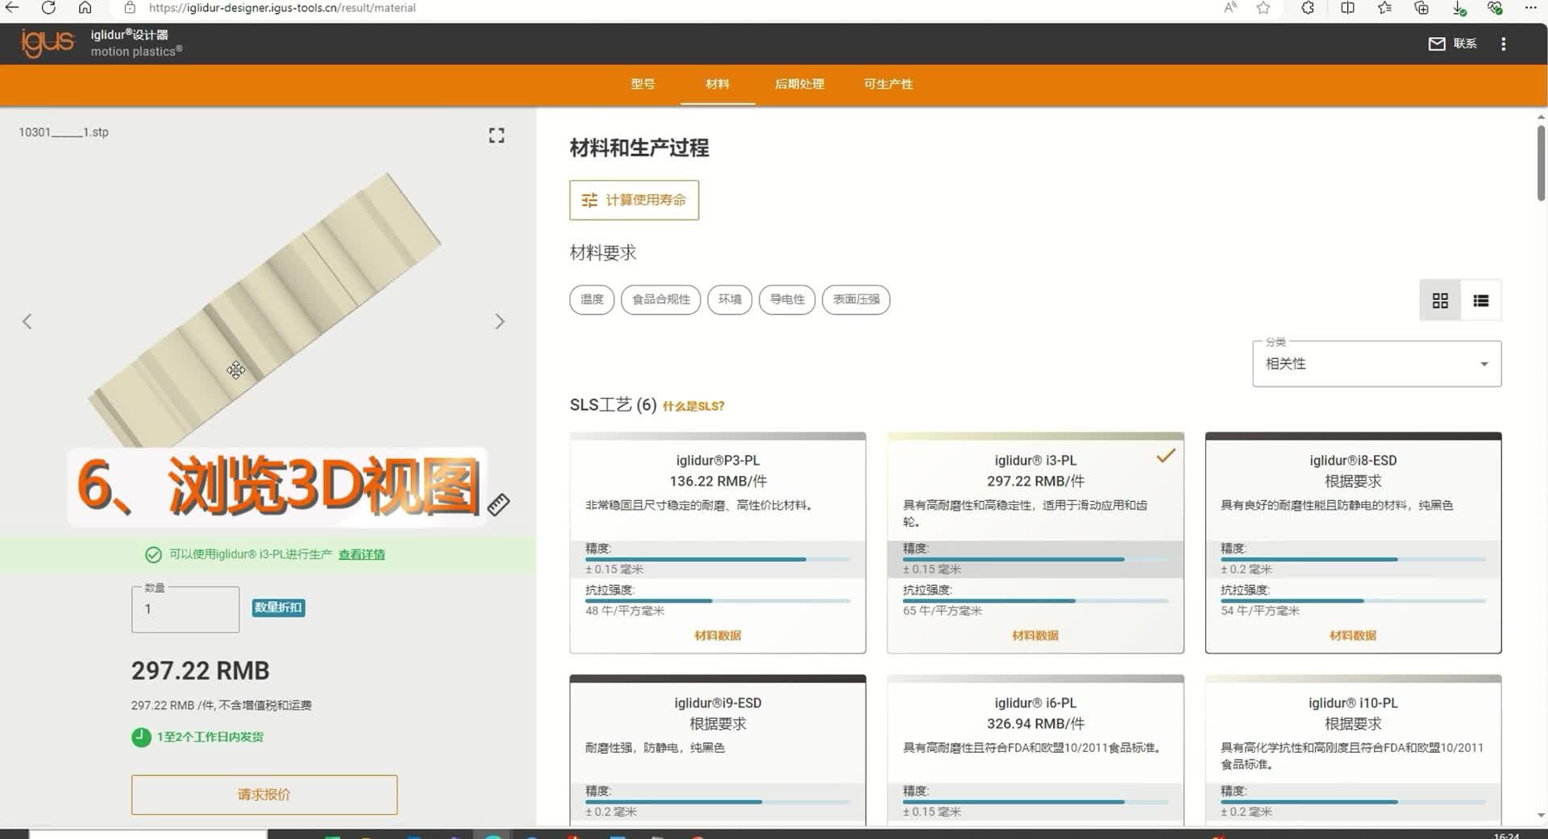Open browser extensions puzzle icon
The width and height of the screenshot is (1548, 839).
(1308, 8)
